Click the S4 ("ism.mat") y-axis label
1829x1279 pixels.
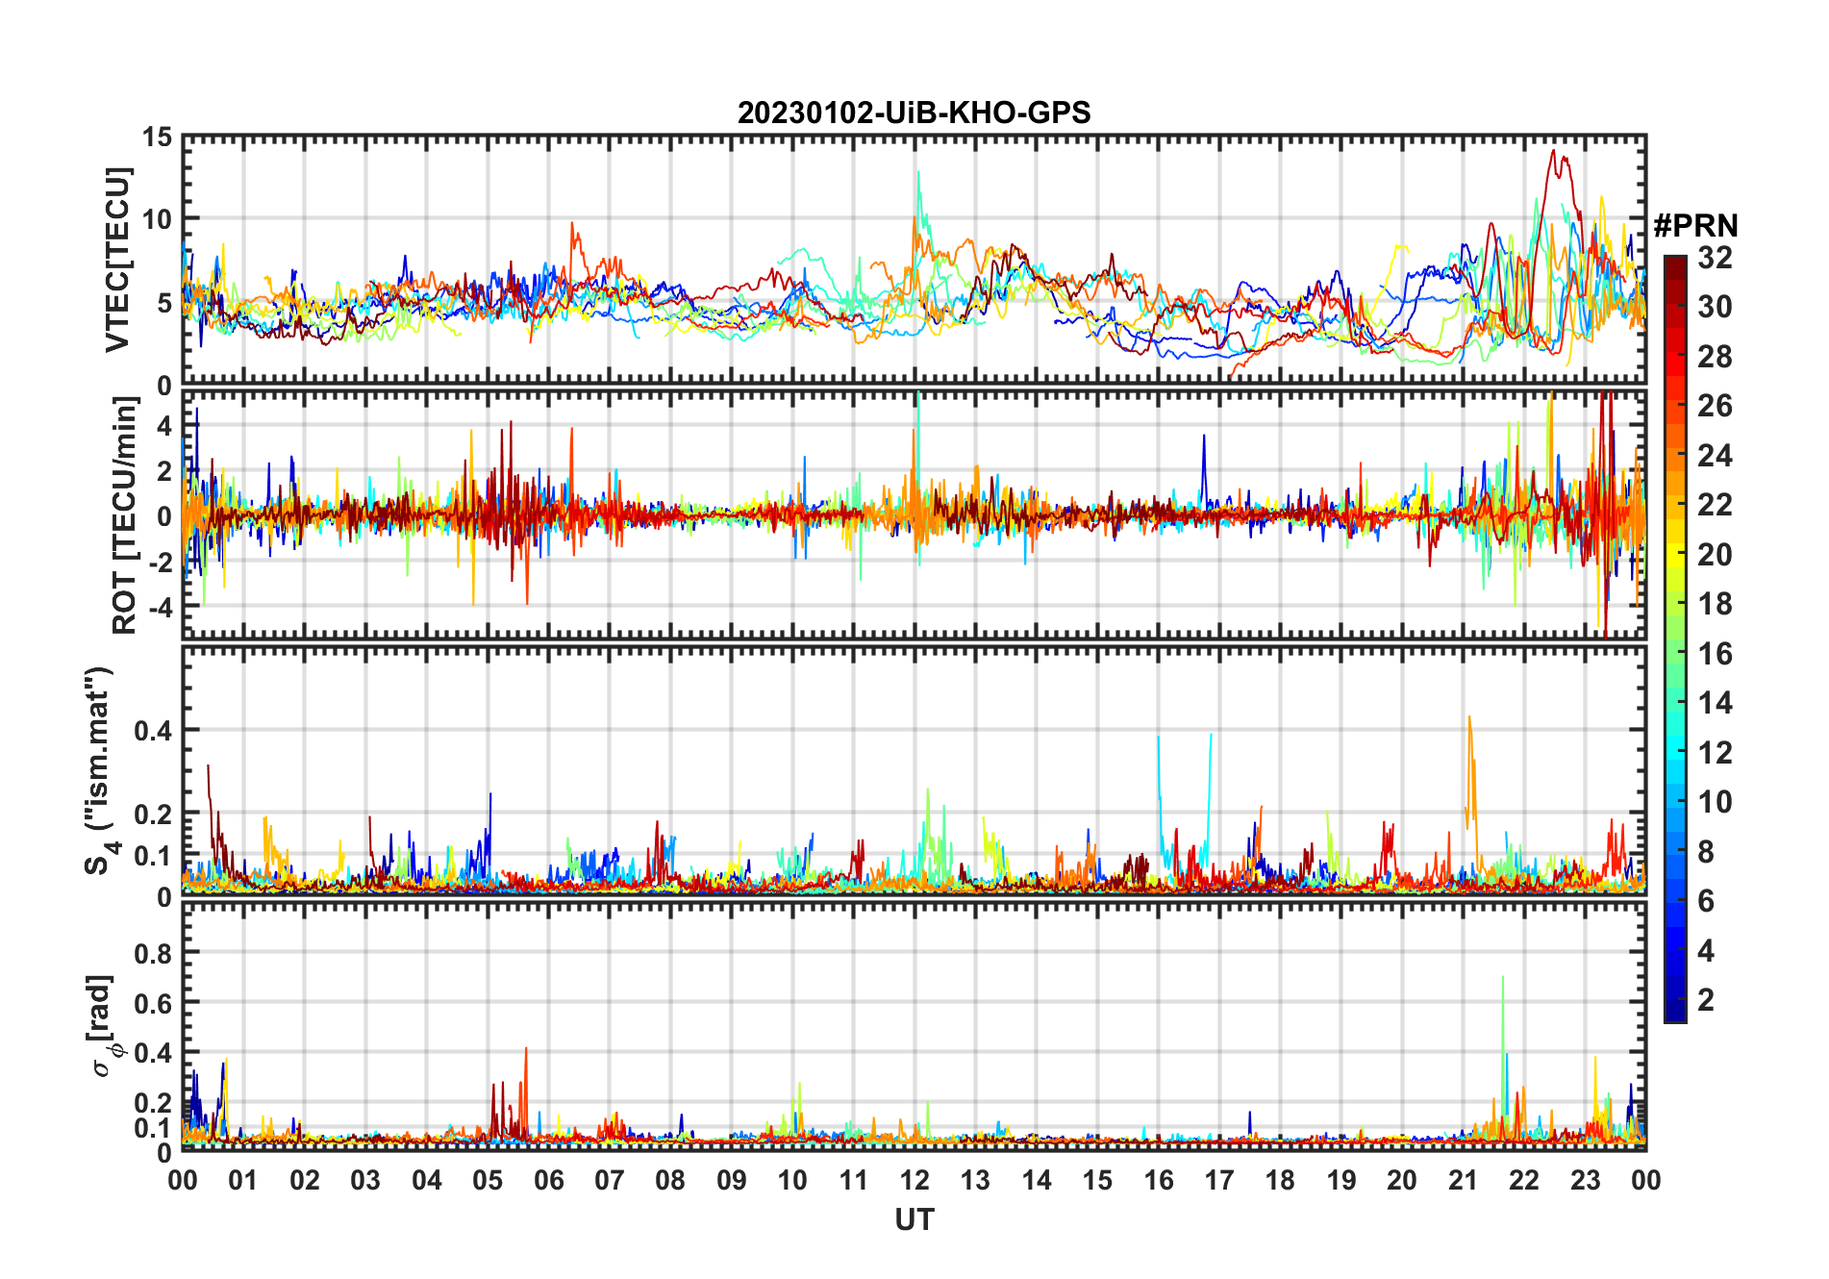100,770
